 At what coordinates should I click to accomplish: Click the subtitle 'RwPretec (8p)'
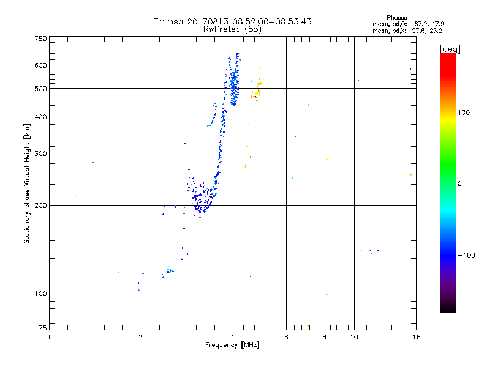coord(232,29)
